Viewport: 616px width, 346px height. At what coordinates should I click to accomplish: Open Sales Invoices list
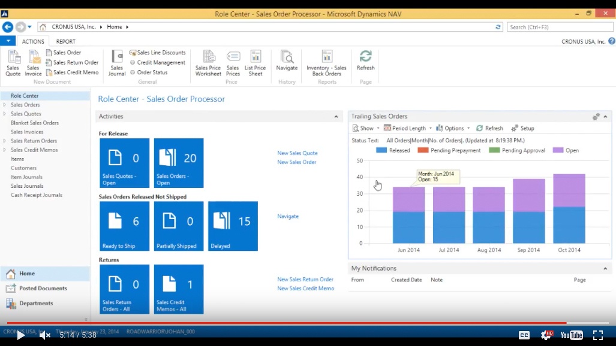point(27,132)
